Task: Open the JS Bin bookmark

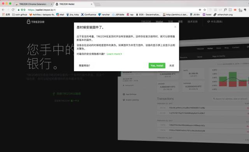Action: click(195, 15)
